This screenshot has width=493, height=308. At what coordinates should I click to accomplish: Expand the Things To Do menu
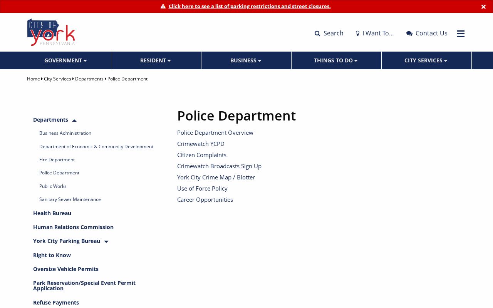pyautogui.click(x=336, y=60)
